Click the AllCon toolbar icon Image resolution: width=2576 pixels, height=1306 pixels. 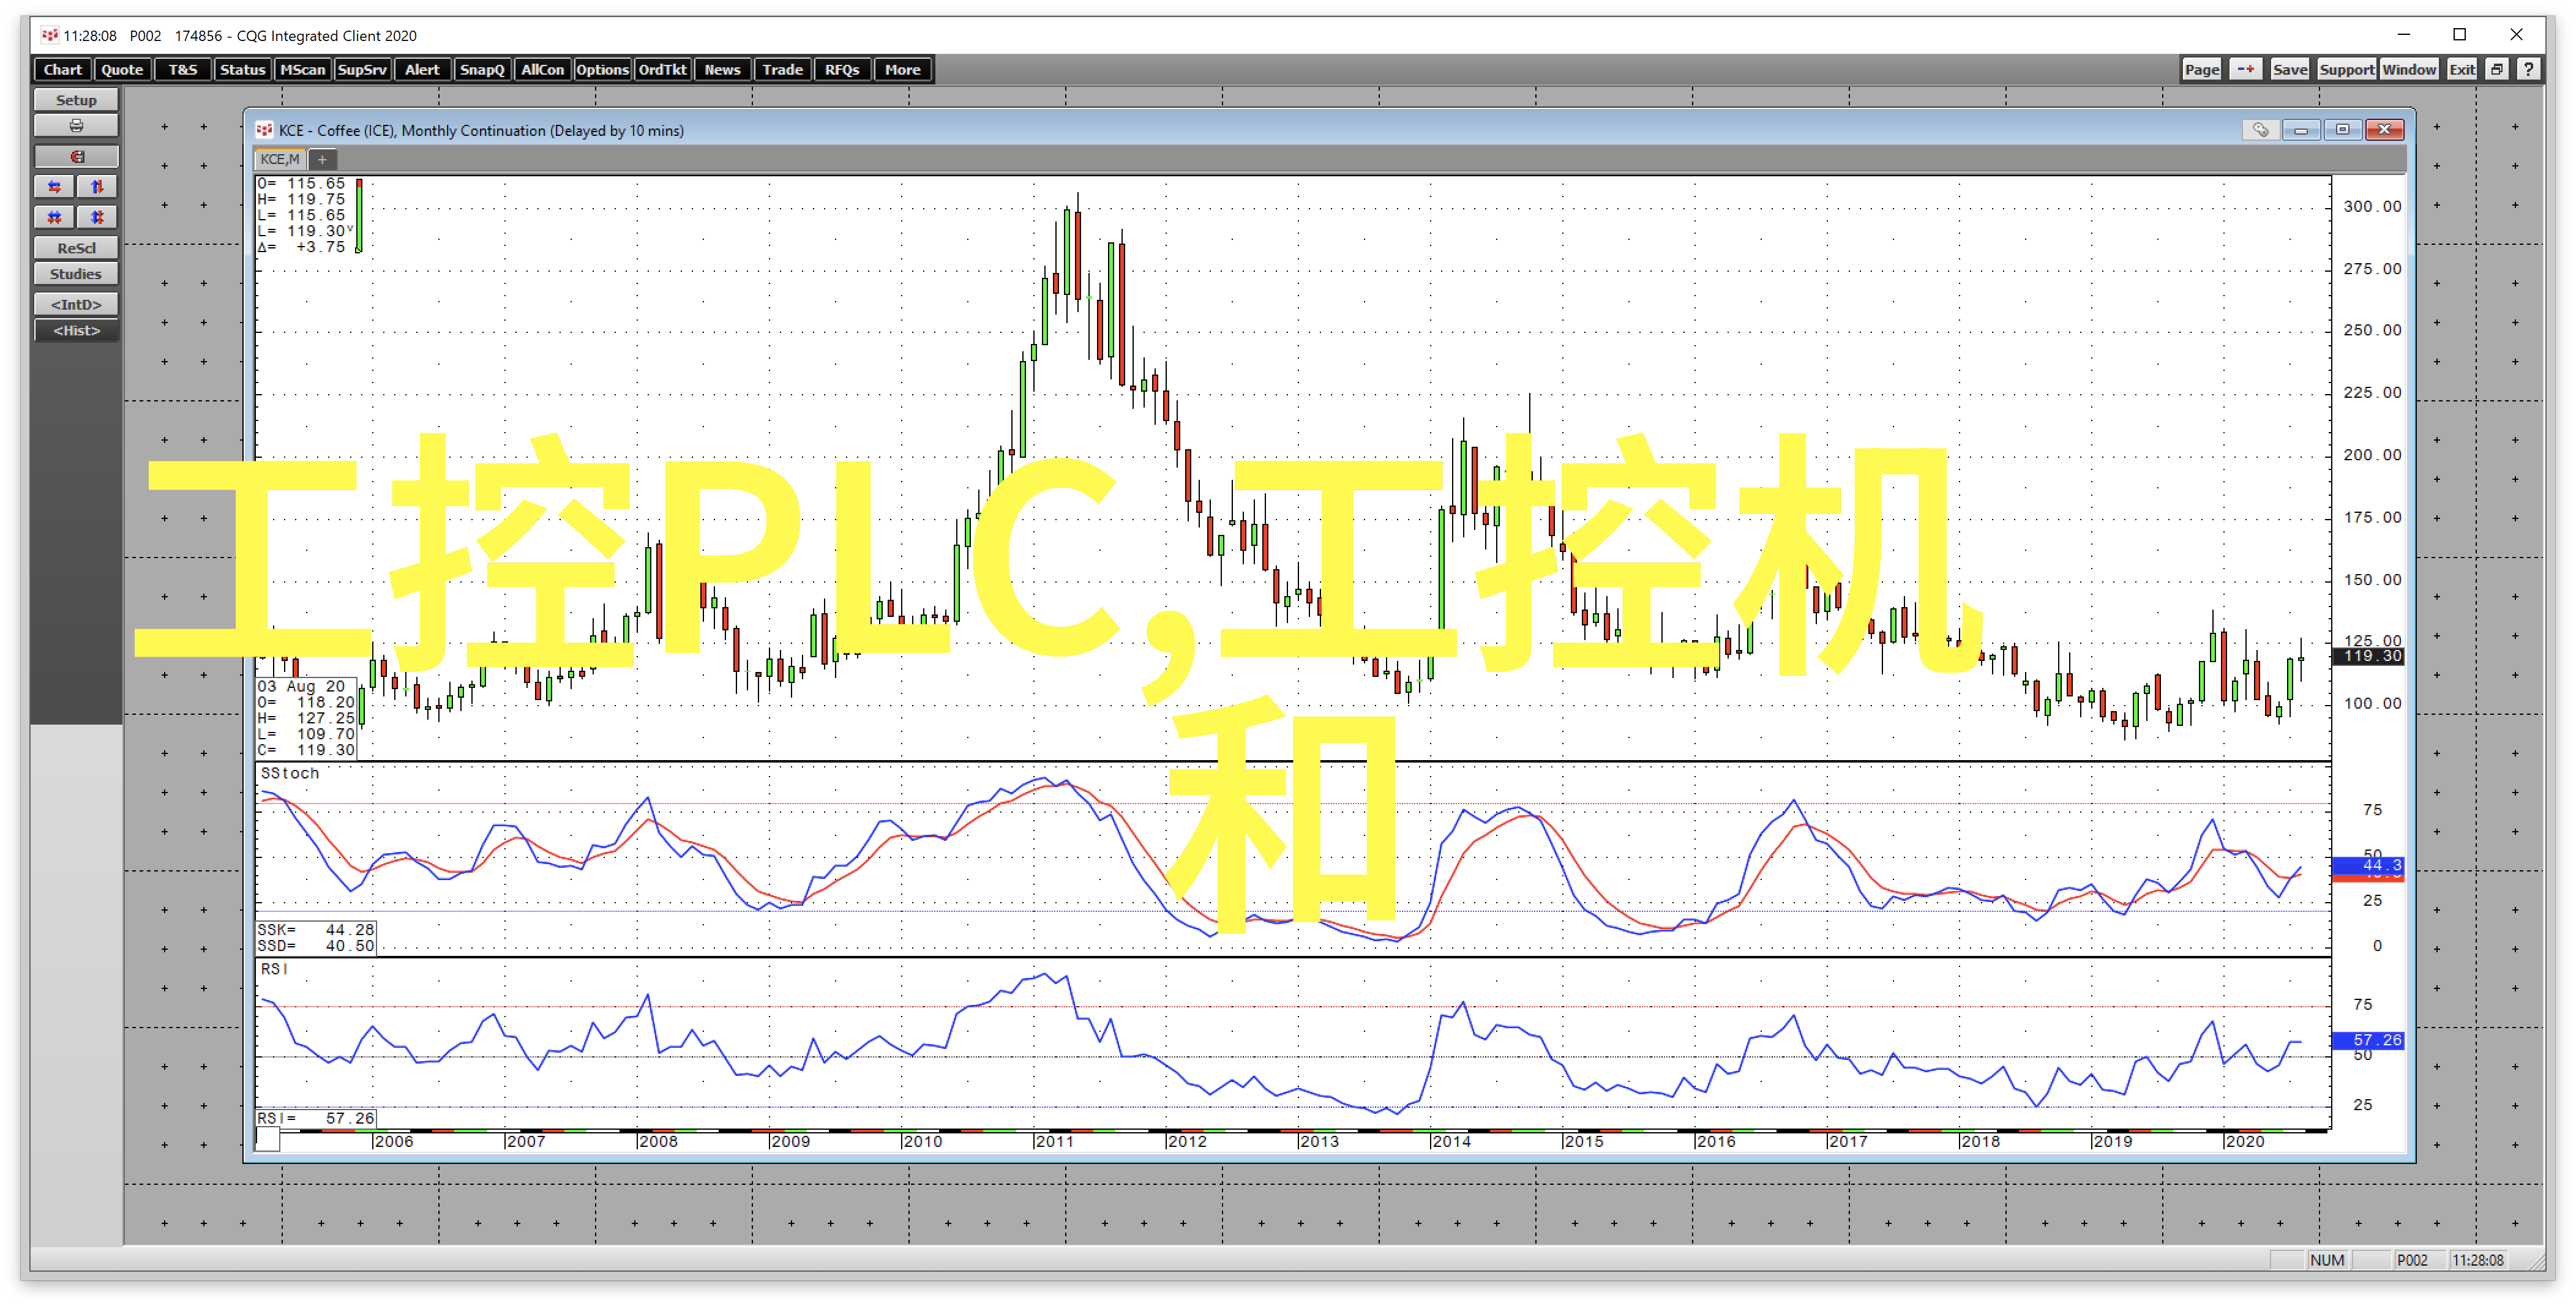pyautogui.click(x=542, y=70)
